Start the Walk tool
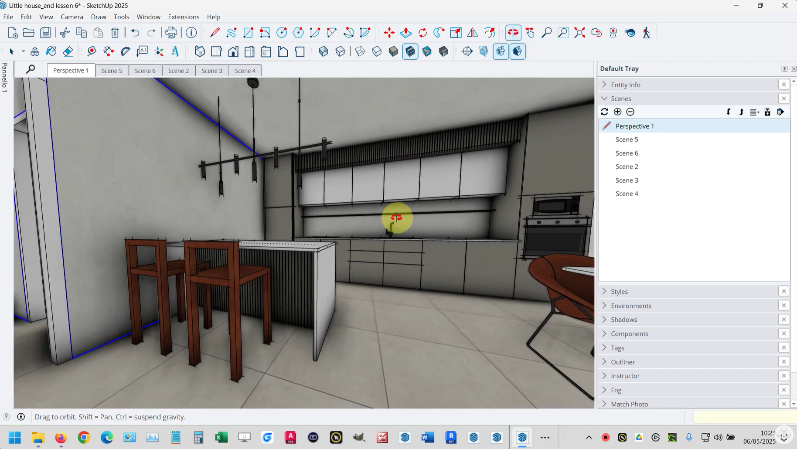This screenshot has width=797, height=449. (x=647, y=33)
